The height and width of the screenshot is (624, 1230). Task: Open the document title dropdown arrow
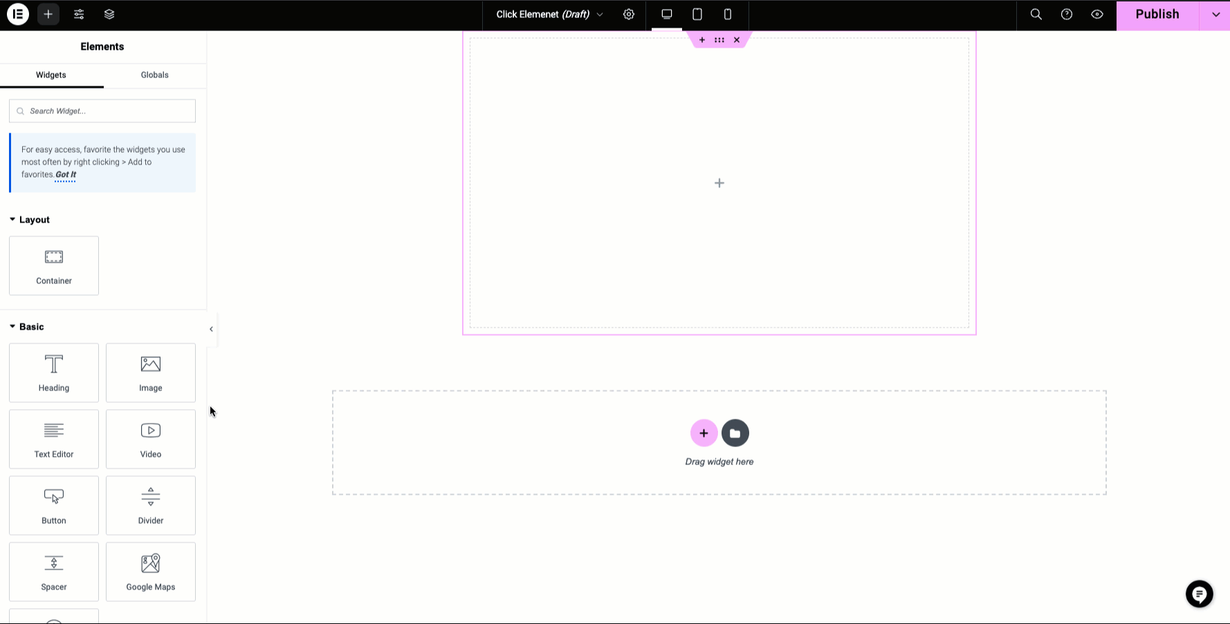(x=600, y=14)
